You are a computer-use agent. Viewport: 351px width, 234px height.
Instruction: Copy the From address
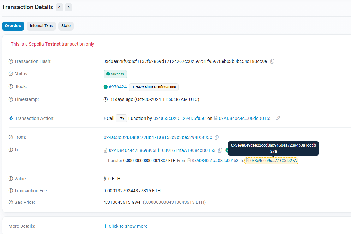pos(217,137)
